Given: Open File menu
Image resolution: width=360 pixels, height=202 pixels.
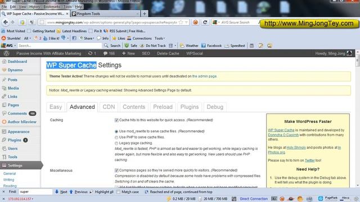Looking at the screenshot, I should tap(4, 7).
